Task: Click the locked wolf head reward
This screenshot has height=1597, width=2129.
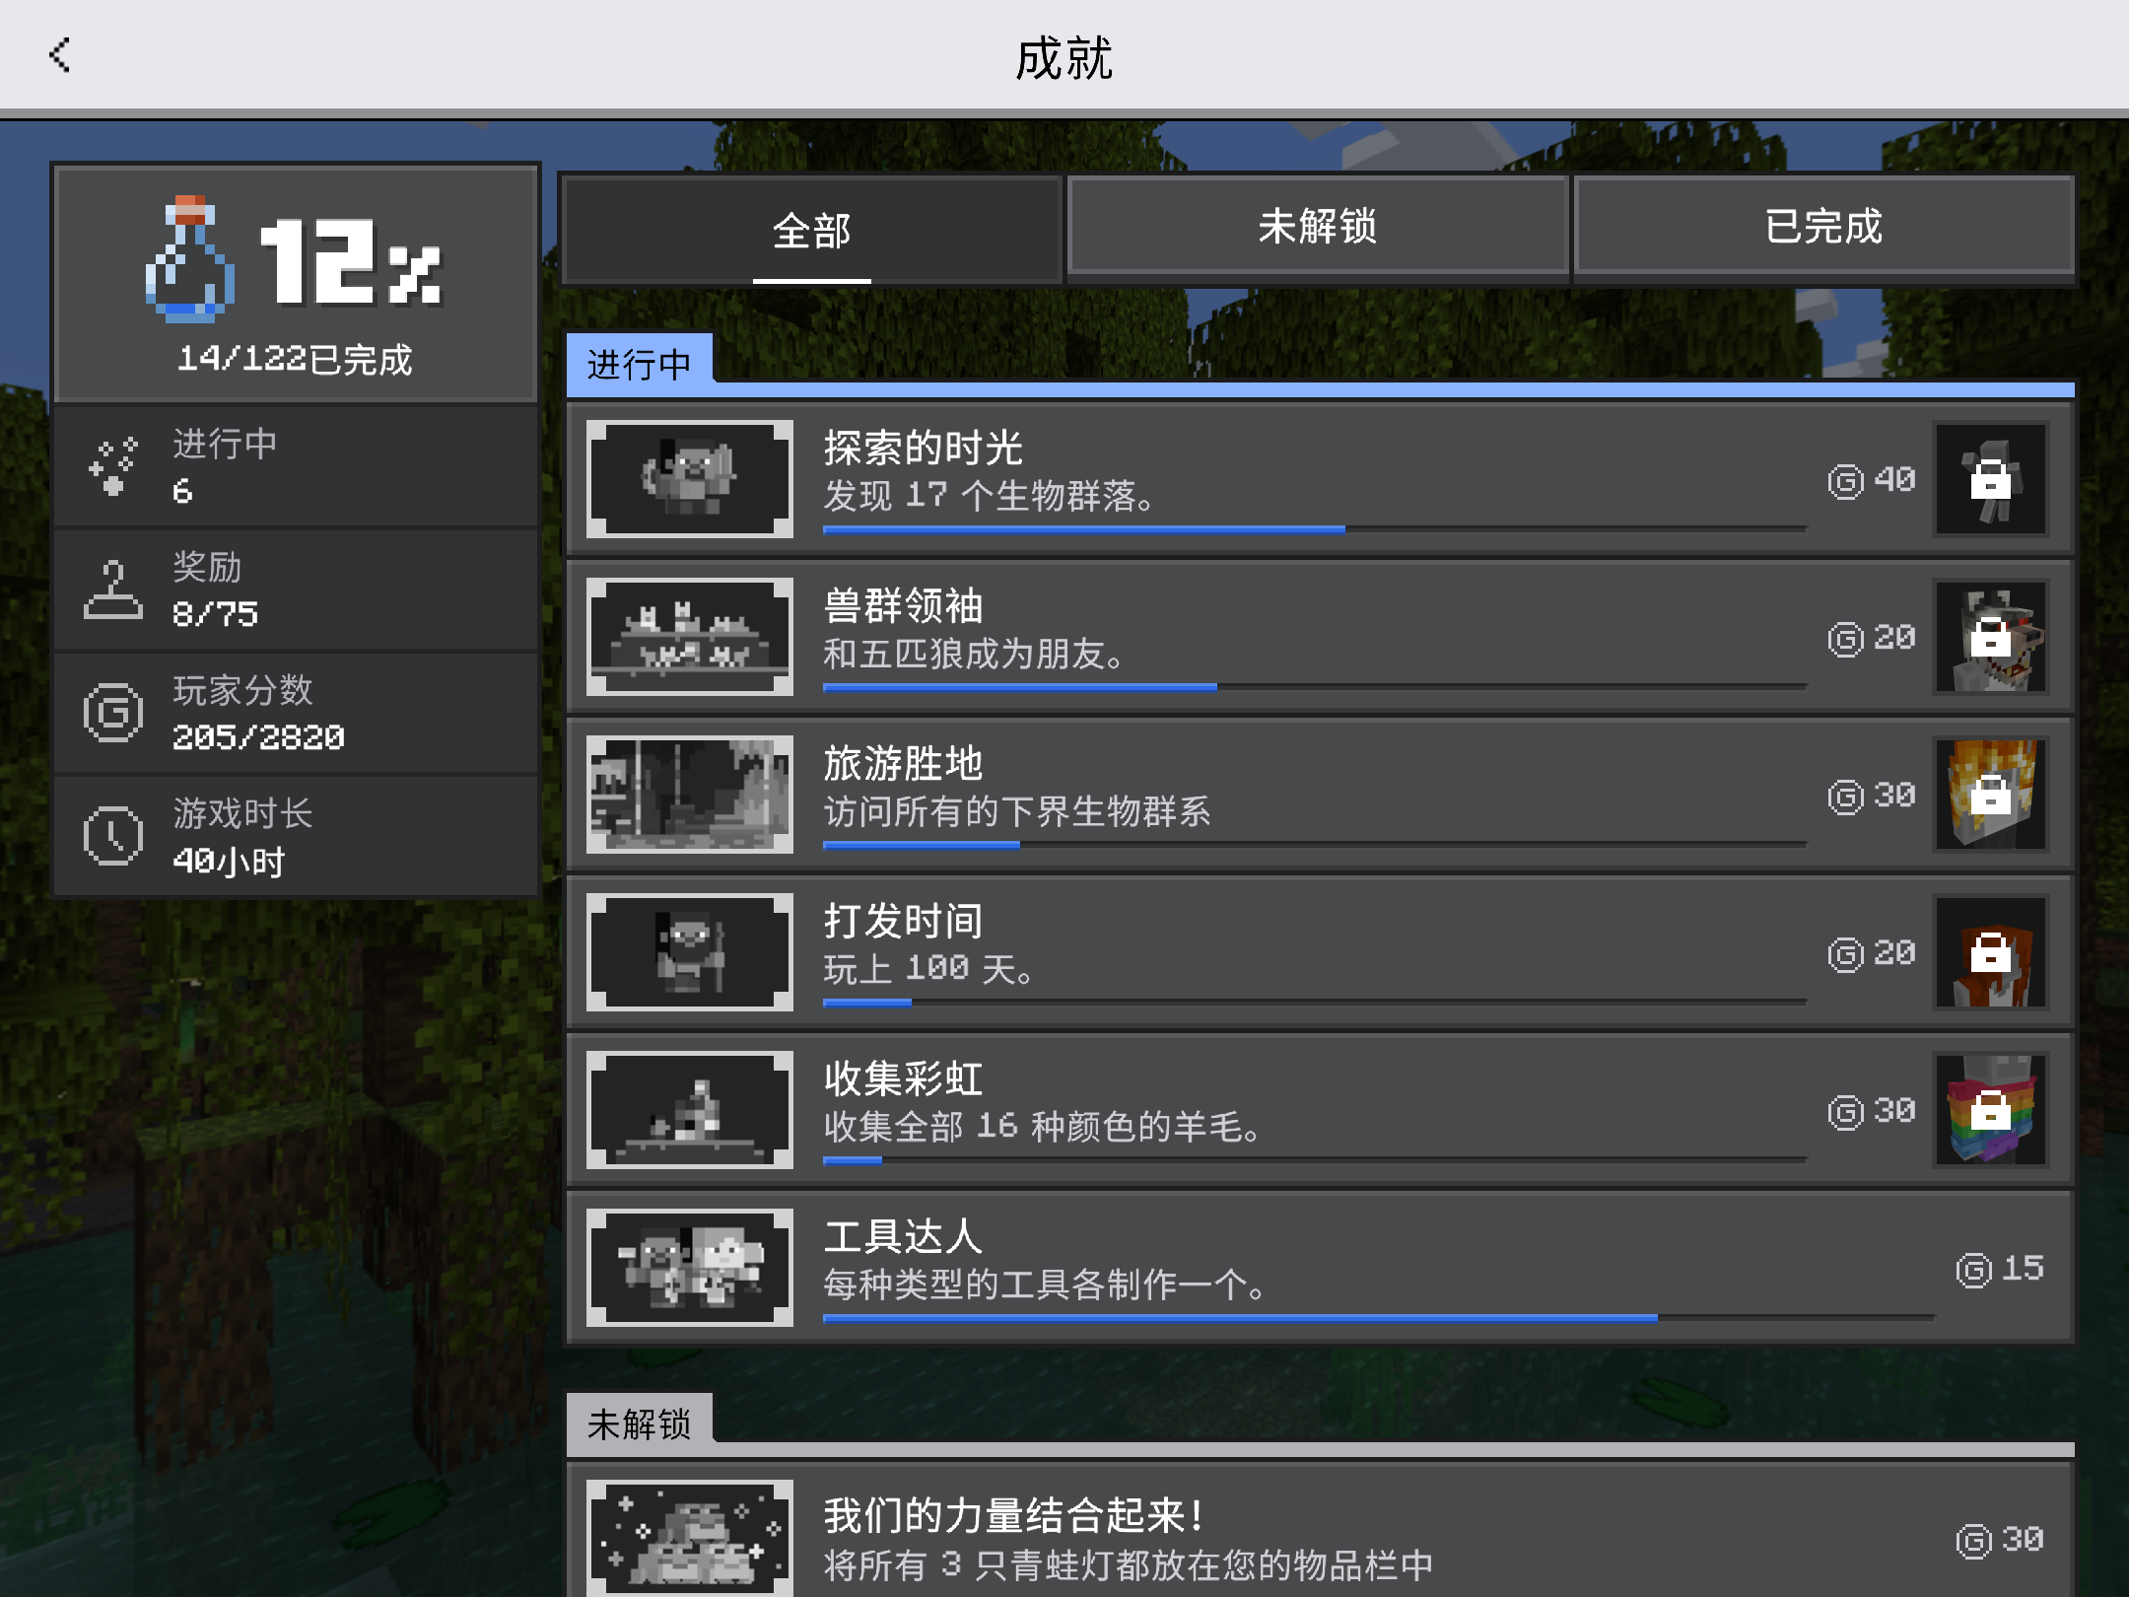Action: [1990, 638]
